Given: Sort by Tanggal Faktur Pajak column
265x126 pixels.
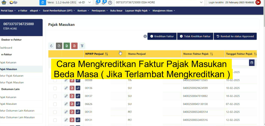Looking at the screenshot, I should tap(255, 54).
